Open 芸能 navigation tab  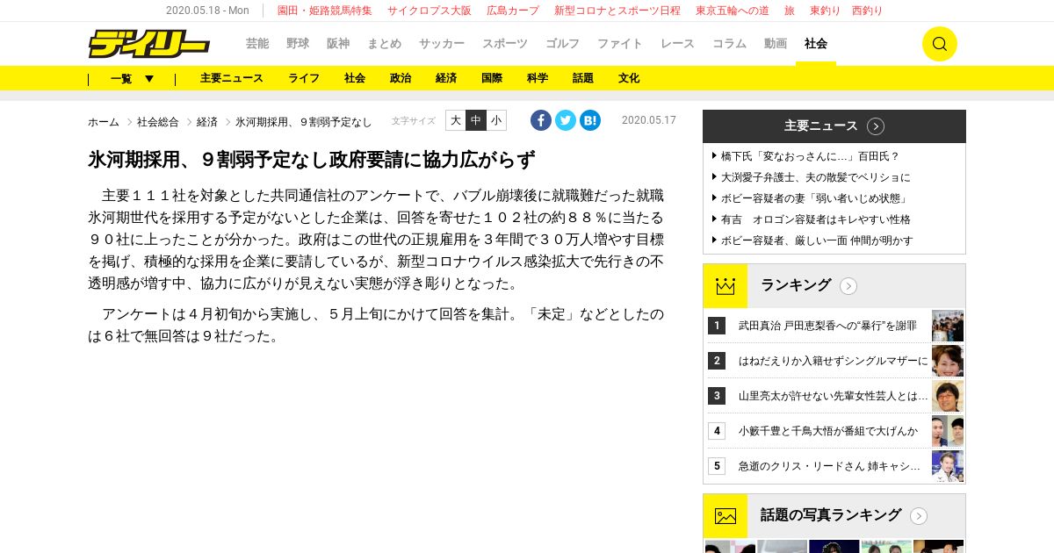click(257, 44)
